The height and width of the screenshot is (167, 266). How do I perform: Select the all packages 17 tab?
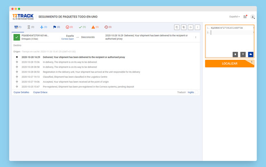point(18,27)
